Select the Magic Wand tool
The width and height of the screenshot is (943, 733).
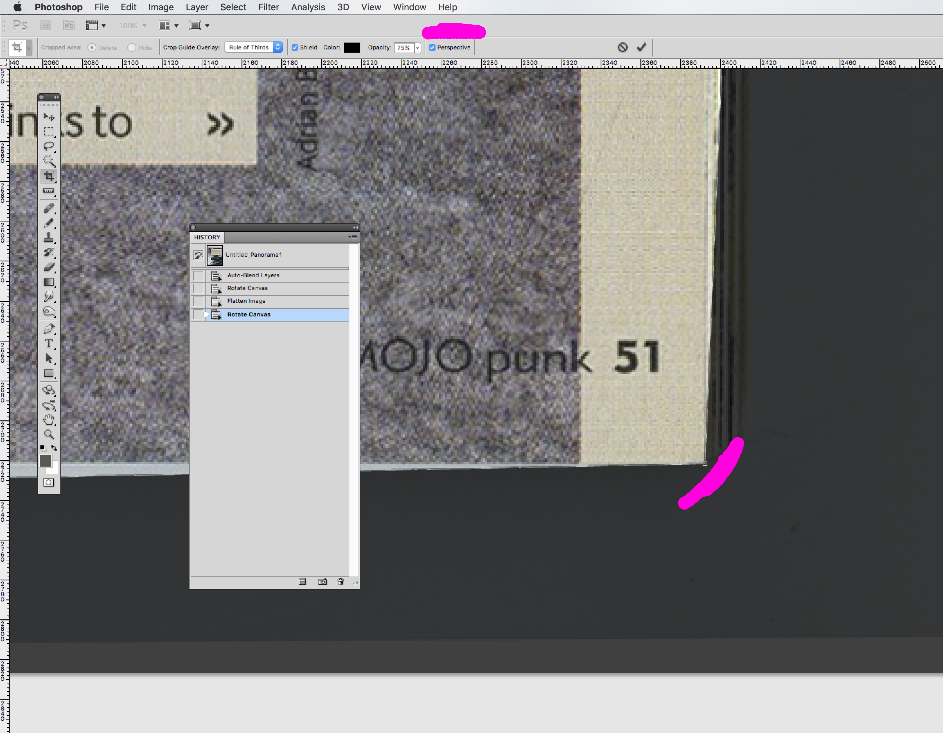tap(49, 161)
